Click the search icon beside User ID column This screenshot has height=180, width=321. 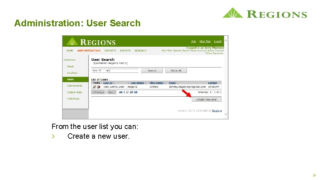point(114,83)
